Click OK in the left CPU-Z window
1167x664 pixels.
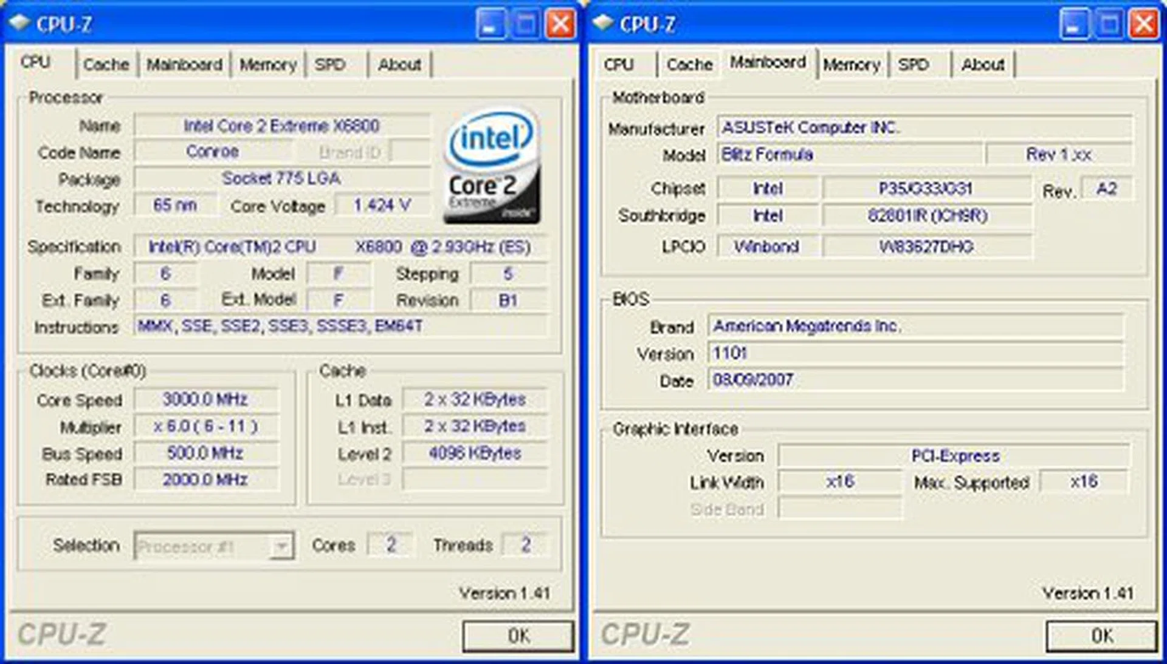[518, 635]
